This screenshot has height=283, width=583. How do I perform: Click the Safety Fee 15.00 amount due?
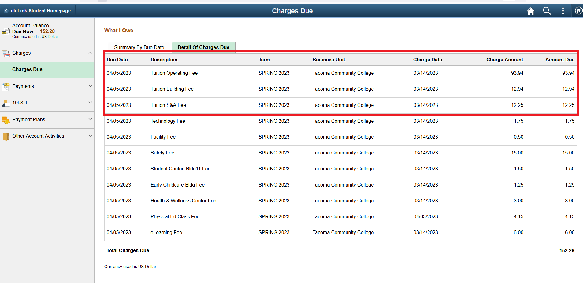pyautogui.click(x=568, y=153)
